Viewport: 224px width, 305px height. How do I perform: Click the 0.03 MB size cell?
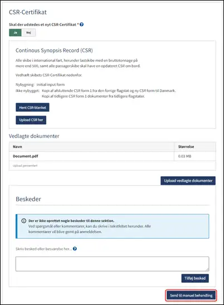[184, 156]
